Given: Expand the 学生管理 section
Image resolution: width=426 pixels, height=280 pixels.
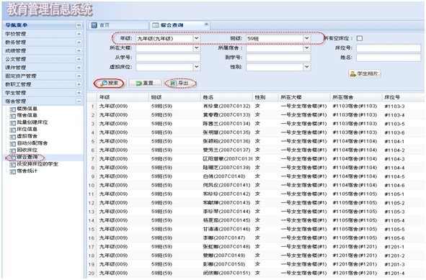Looking at the screenshot, I should tap(79, 93).
